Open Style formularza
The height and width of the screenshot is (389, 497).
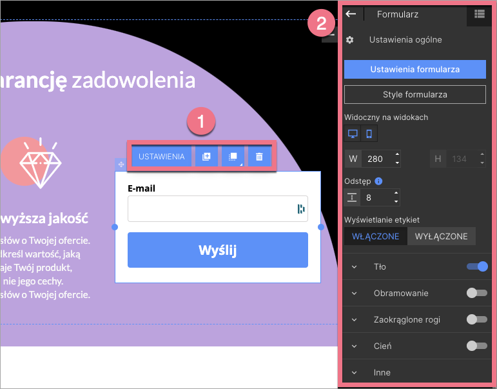tap(414, 94)
